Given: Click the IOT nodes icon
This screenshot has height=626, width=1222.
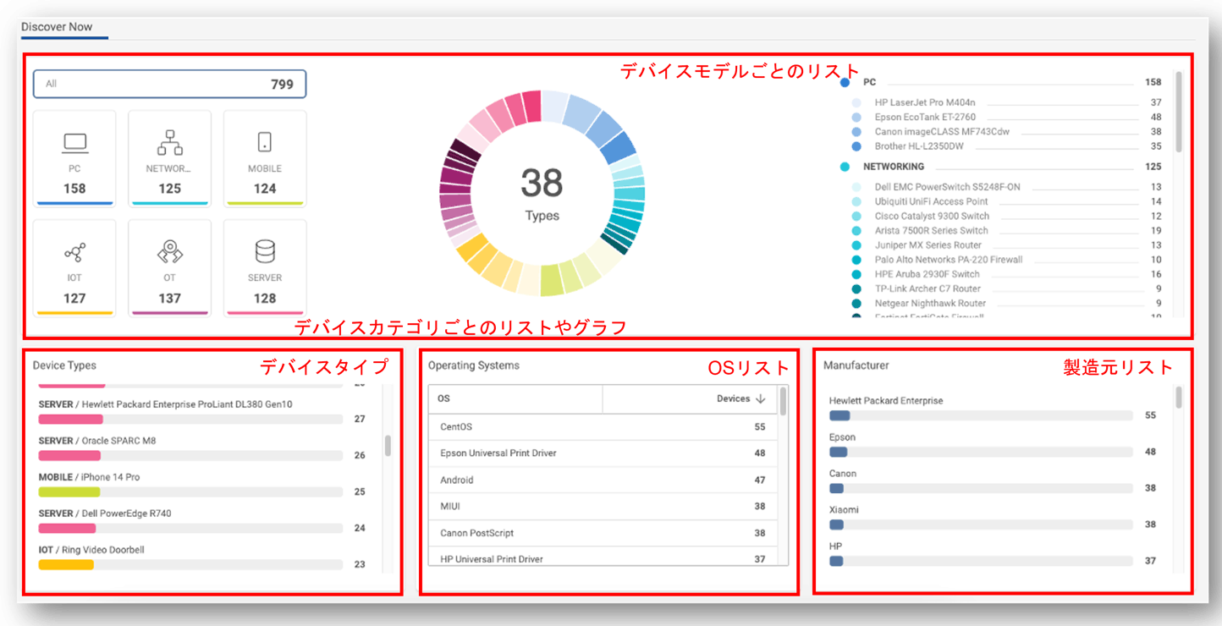Looking at the screenshot, I should point(75,251).
